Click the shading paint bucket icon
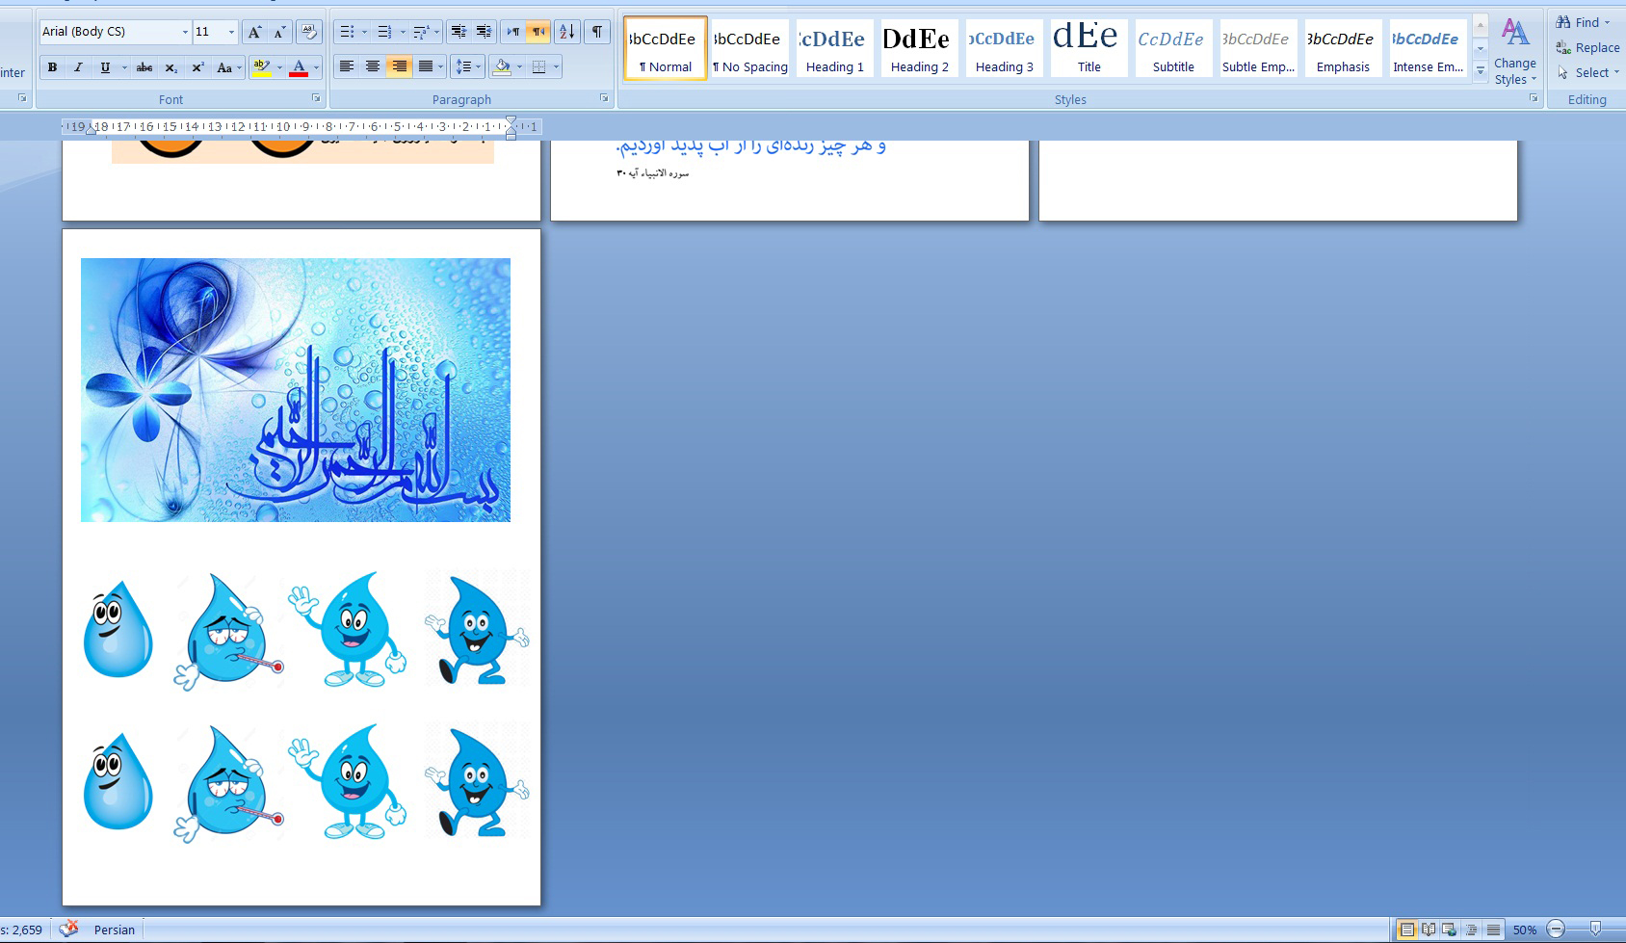The image size is (1626, 943). point(501,67)
